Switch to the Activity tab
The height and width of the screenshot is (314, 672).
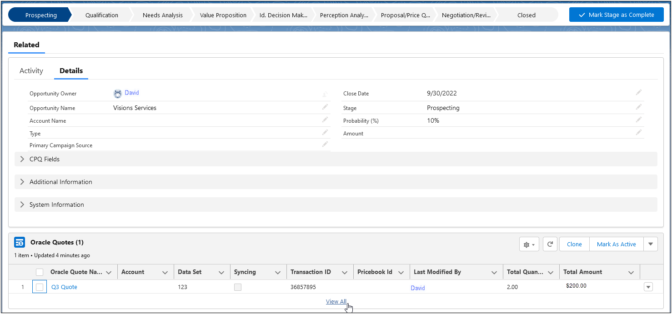[31, 70]
